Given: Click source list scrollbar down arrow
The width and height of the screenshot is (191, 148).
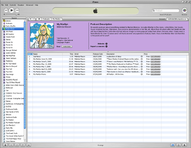Looking at the screenshot, I should tap(25, 141).
